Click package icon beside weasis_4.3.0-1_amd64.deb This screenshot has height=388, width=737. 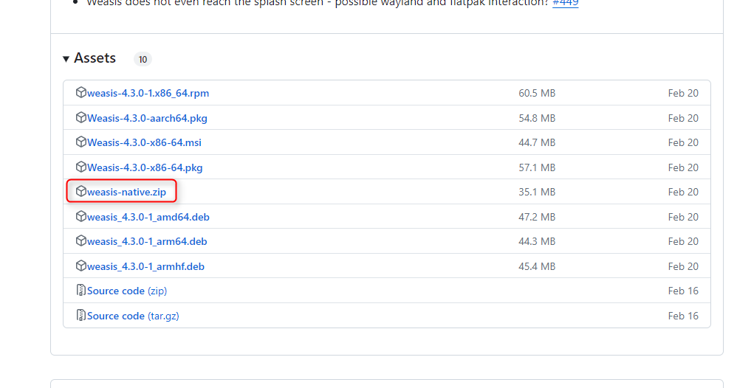80,216
